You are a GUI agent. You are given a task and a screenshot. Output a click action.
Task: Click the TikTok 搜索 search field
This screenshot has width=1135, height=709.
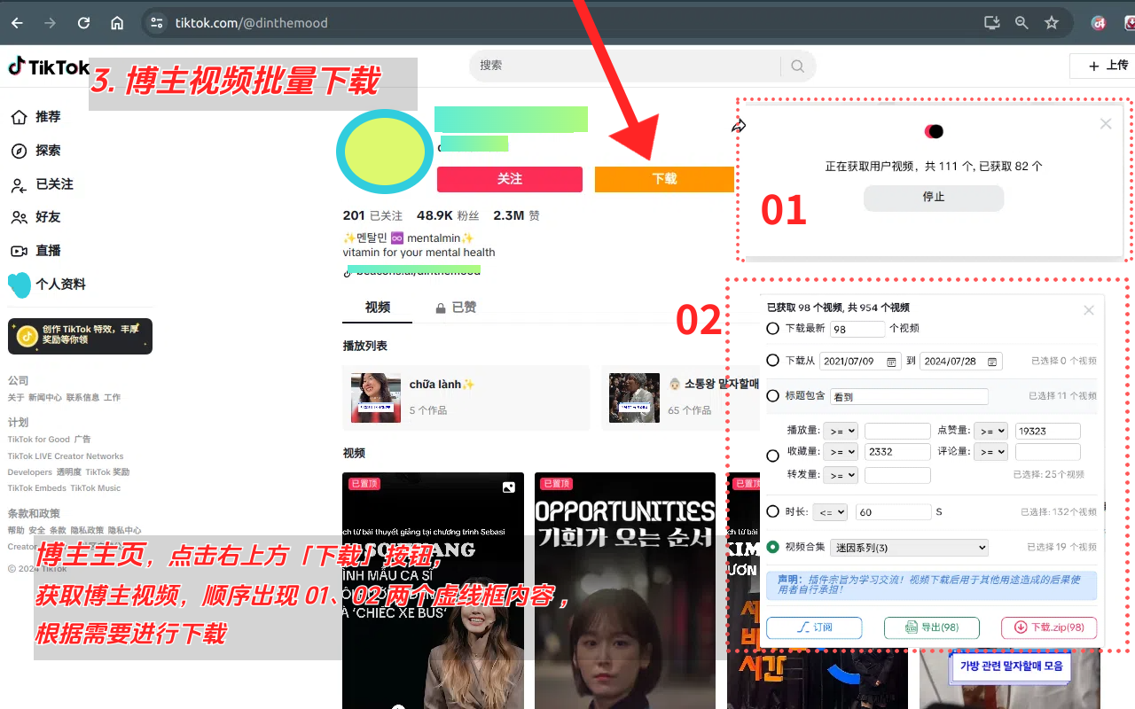[625, 66]
